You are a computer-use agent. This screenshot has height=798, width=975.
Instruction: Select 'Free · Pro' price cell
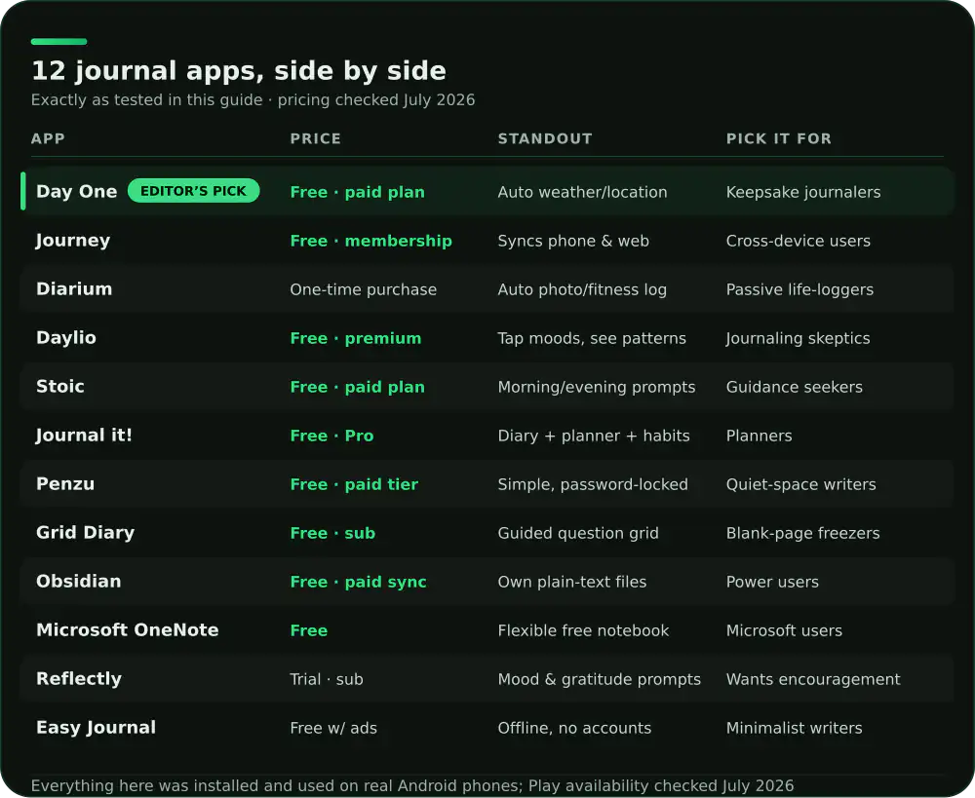332,436
